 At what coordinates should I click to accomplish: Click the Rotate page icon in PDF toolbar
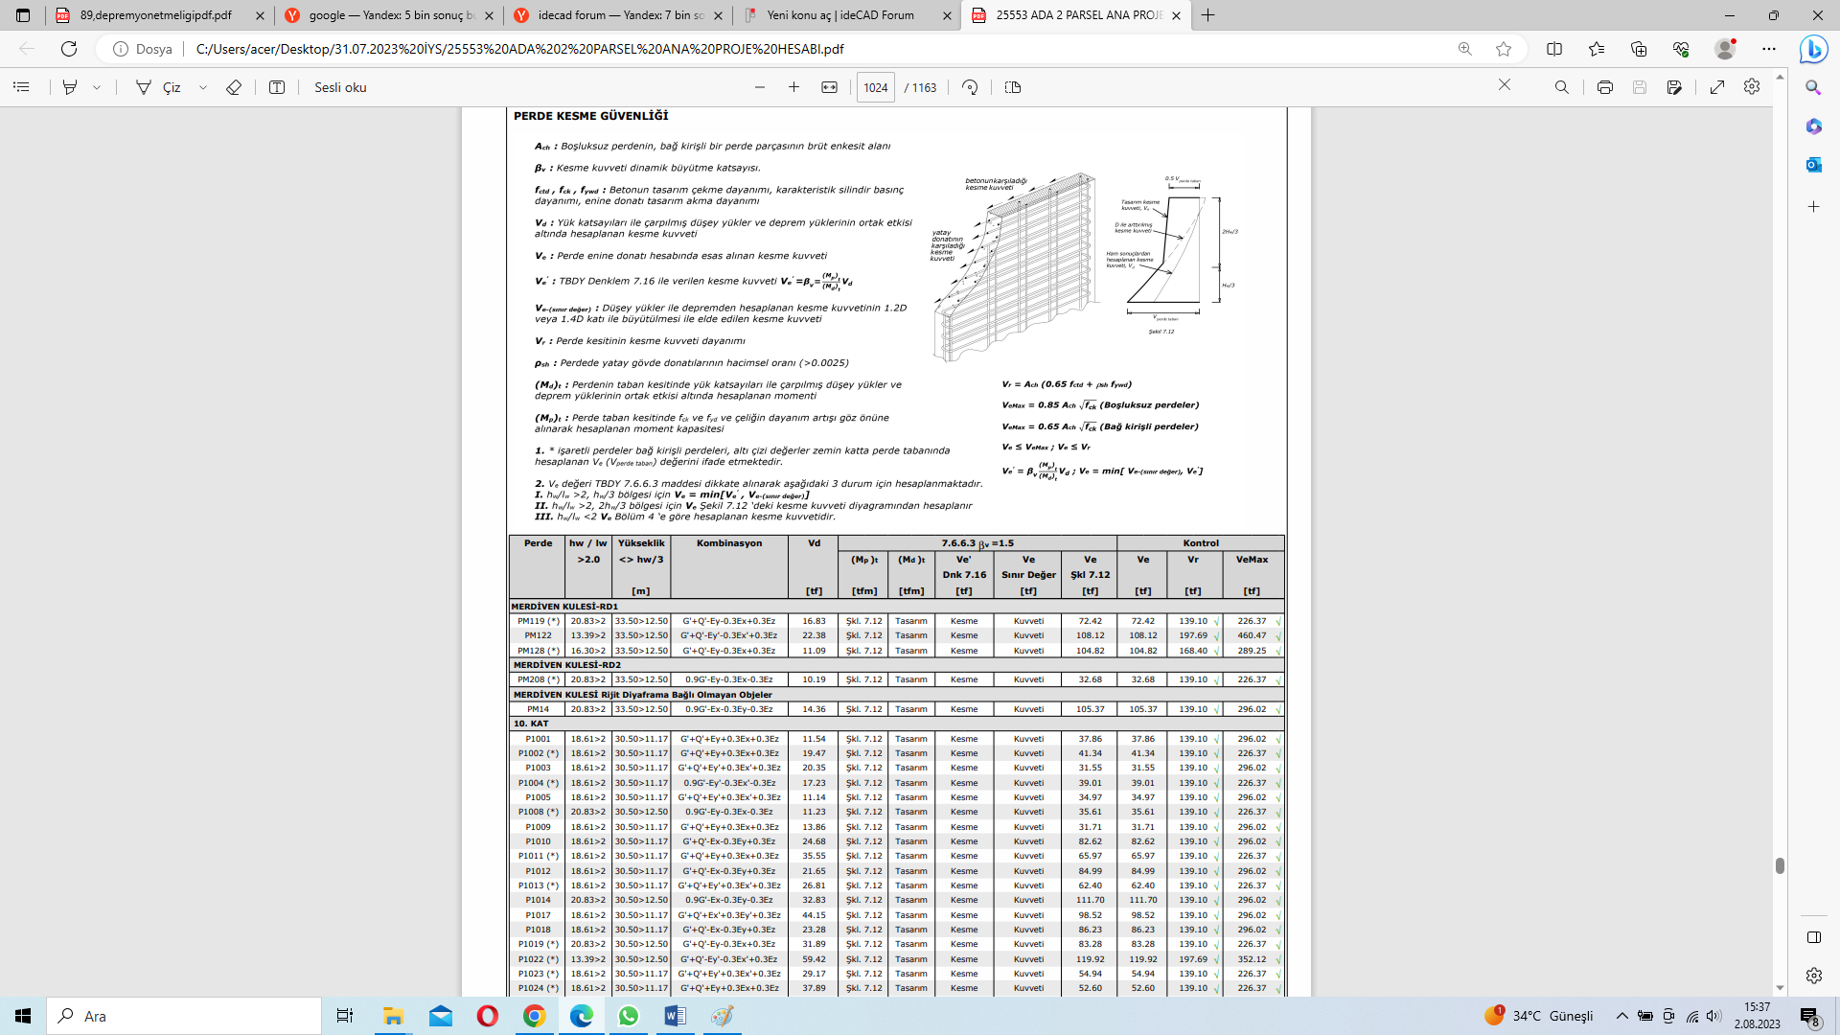pyautogui.click(x=970, y=87)
